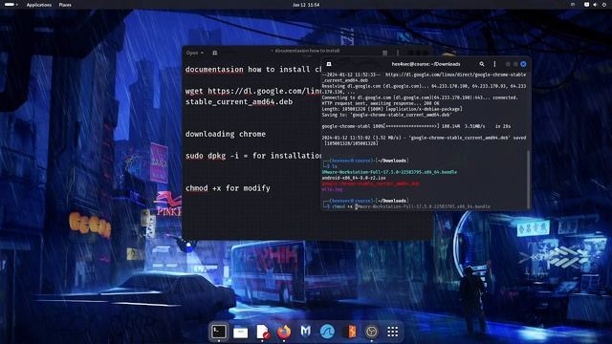The image size is (612, 344).
Task: Open the terminal's three-dot menu
Action: coord(494,64)
